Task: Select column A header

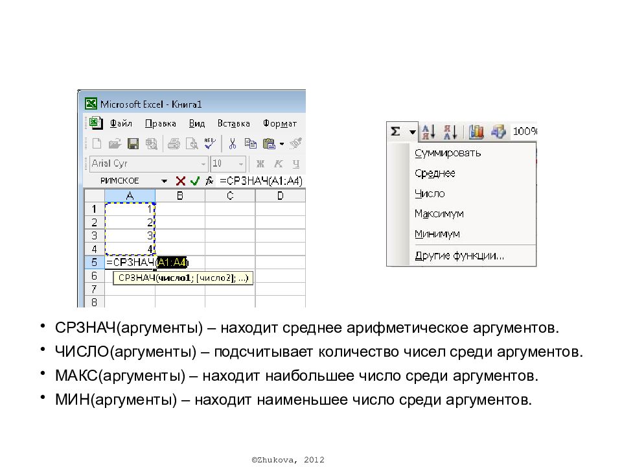Action: [130, 196]
